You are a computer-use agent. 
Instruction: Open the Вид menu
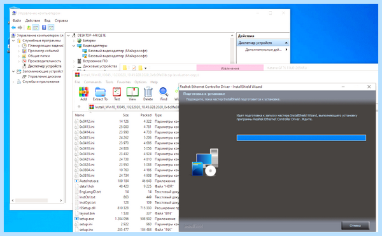point(47,20)
